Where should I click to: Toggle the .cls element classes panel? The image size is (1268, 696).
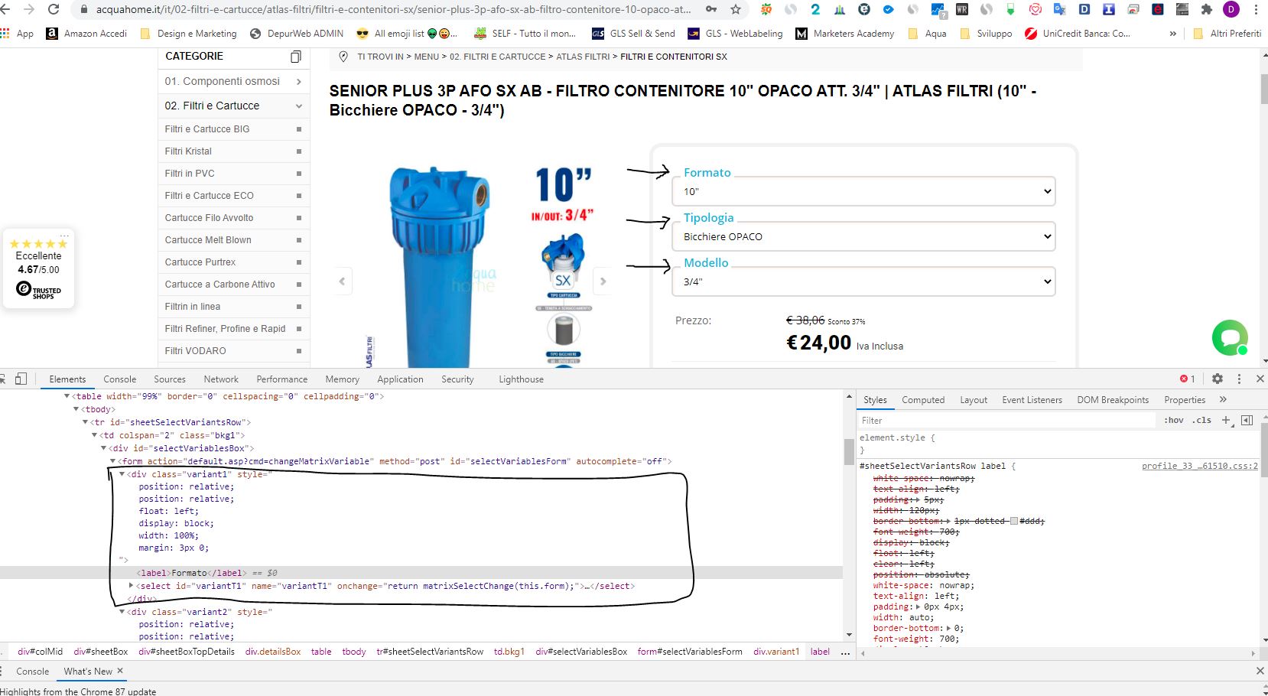click(x=1201, y=420)
